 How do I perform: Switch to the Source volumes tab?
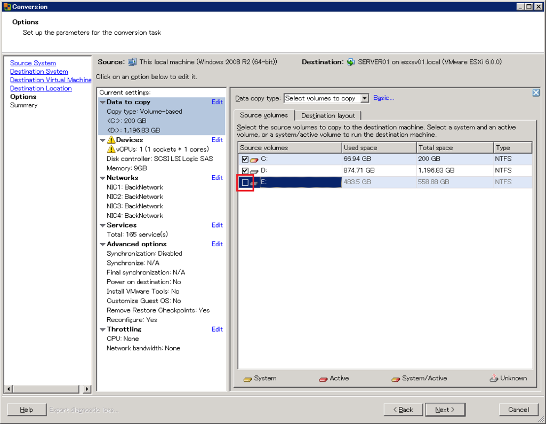coord(264,115)
